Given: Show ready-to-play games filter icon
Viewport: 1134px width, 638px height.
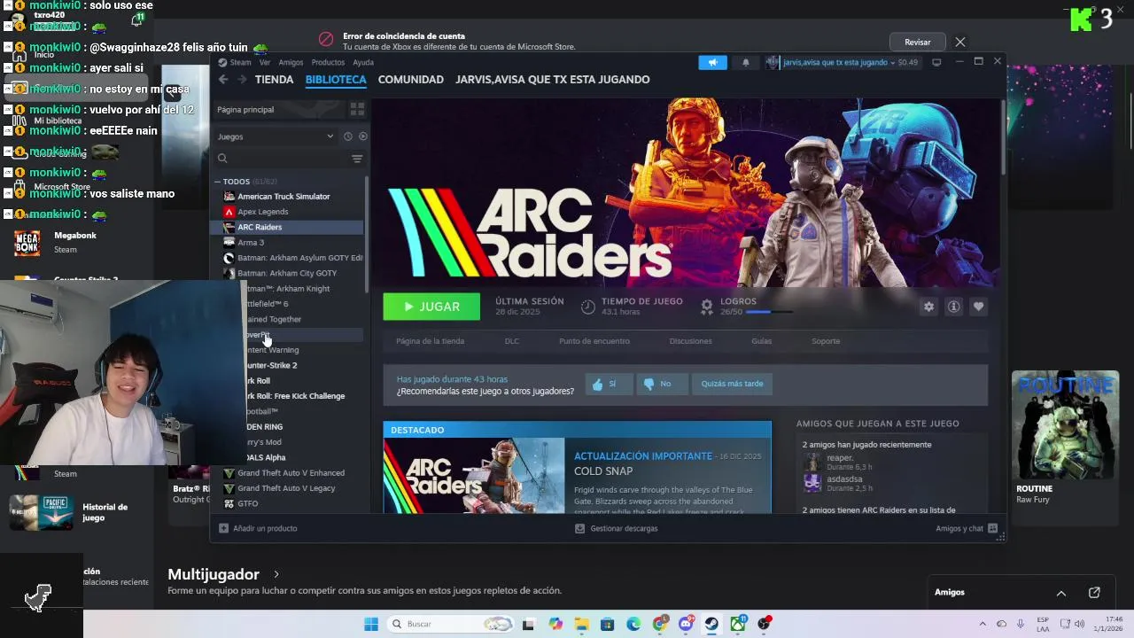Looking at the screenshot, I should (362, 136).
